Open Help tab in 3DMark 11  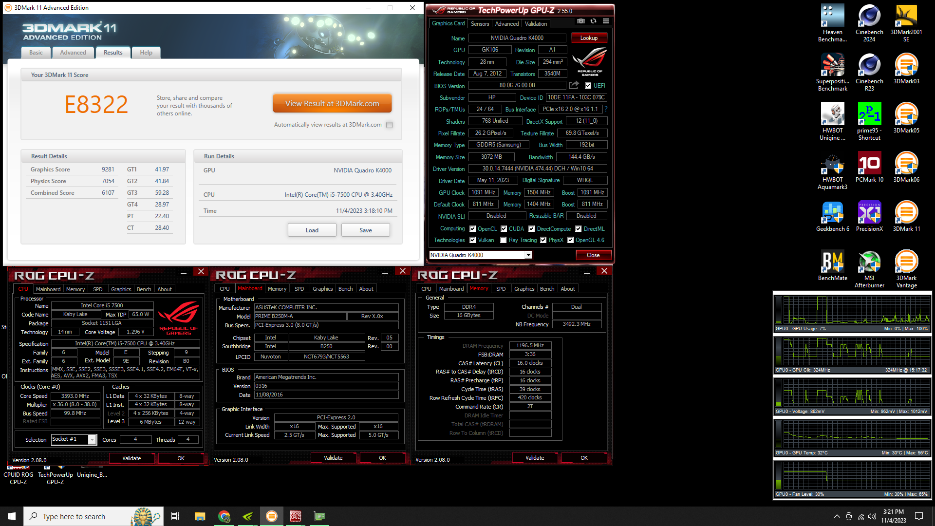[x=146, y=53]
